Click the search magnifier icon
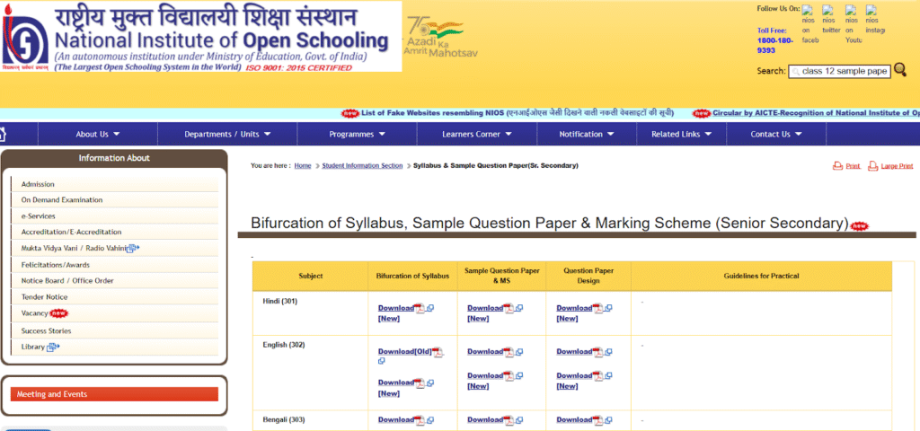Screen dimensions: 920x431 [900, 70]
